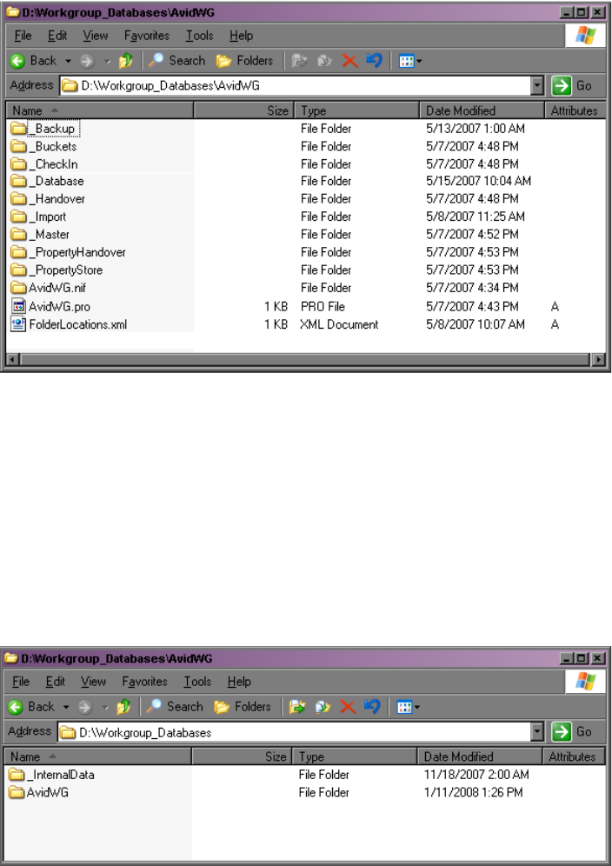
Task: Click Copy To icon in upper window
Action: coord(324,61)
